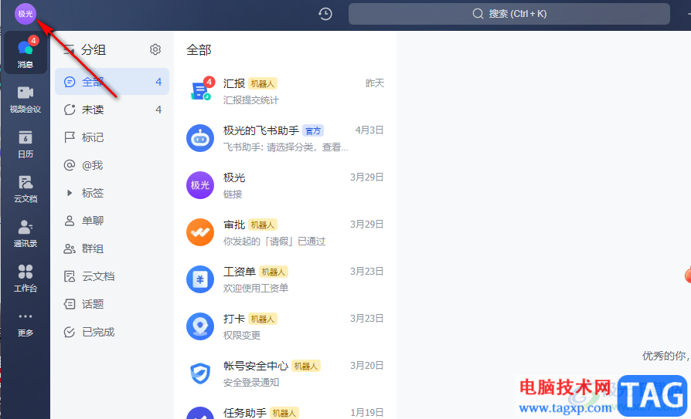691x419 pixels.
Task: Click the 昨天 timestamp on 汇报
Action: (375, 83)
